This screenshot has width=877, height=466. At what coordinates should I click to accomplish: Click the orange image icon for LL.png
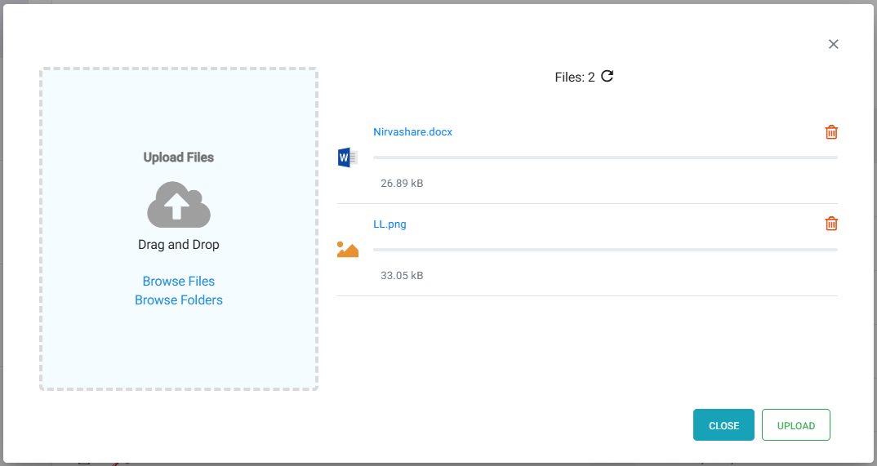347,250
